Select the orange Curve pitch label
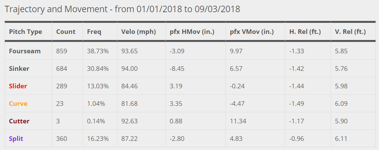Image resolution: width=379 pixels, height=150 pixels. click(x=18, y=104)
